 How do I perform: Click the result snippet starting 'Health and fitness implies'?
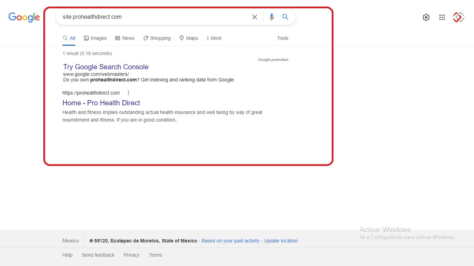[162, 116]
